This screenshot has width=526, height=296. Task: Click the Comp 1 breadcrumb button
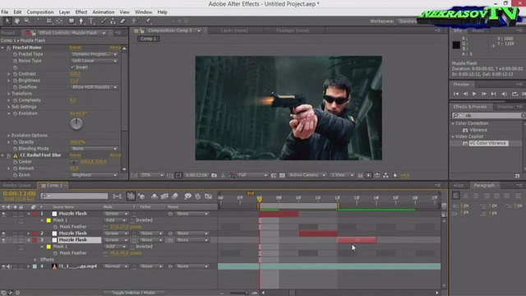pyautogui.click(x=148, y=39)
